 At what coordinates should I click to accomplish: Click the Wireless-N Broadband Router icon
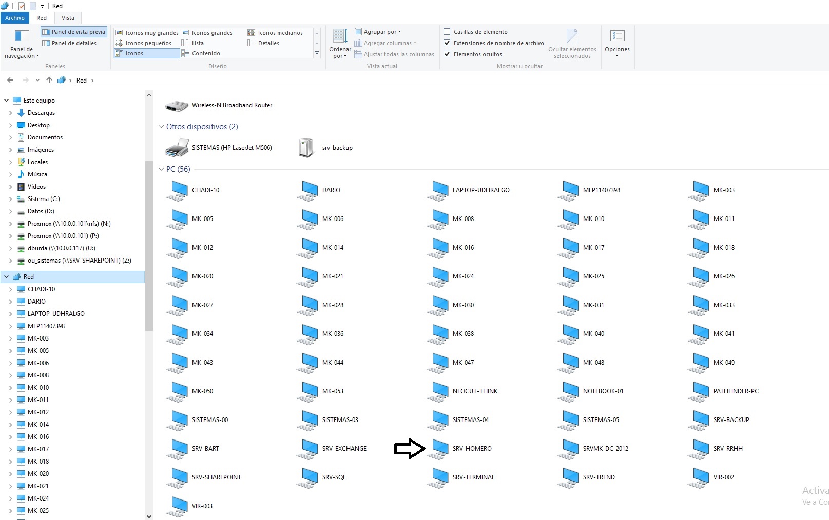[x=176, y=106]
